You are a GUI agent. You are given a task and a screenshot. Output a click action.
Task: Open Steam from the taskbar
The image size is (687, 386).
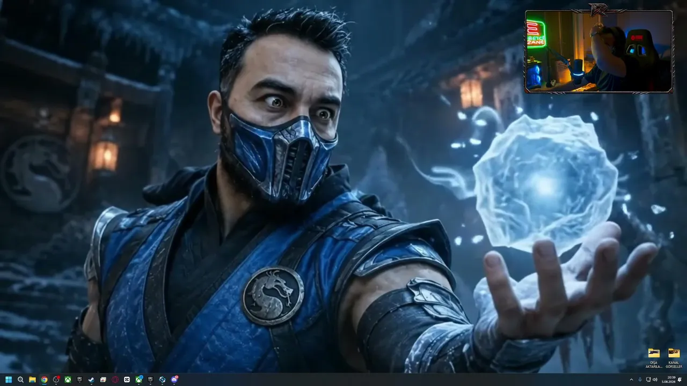click(x=91, y=380)
